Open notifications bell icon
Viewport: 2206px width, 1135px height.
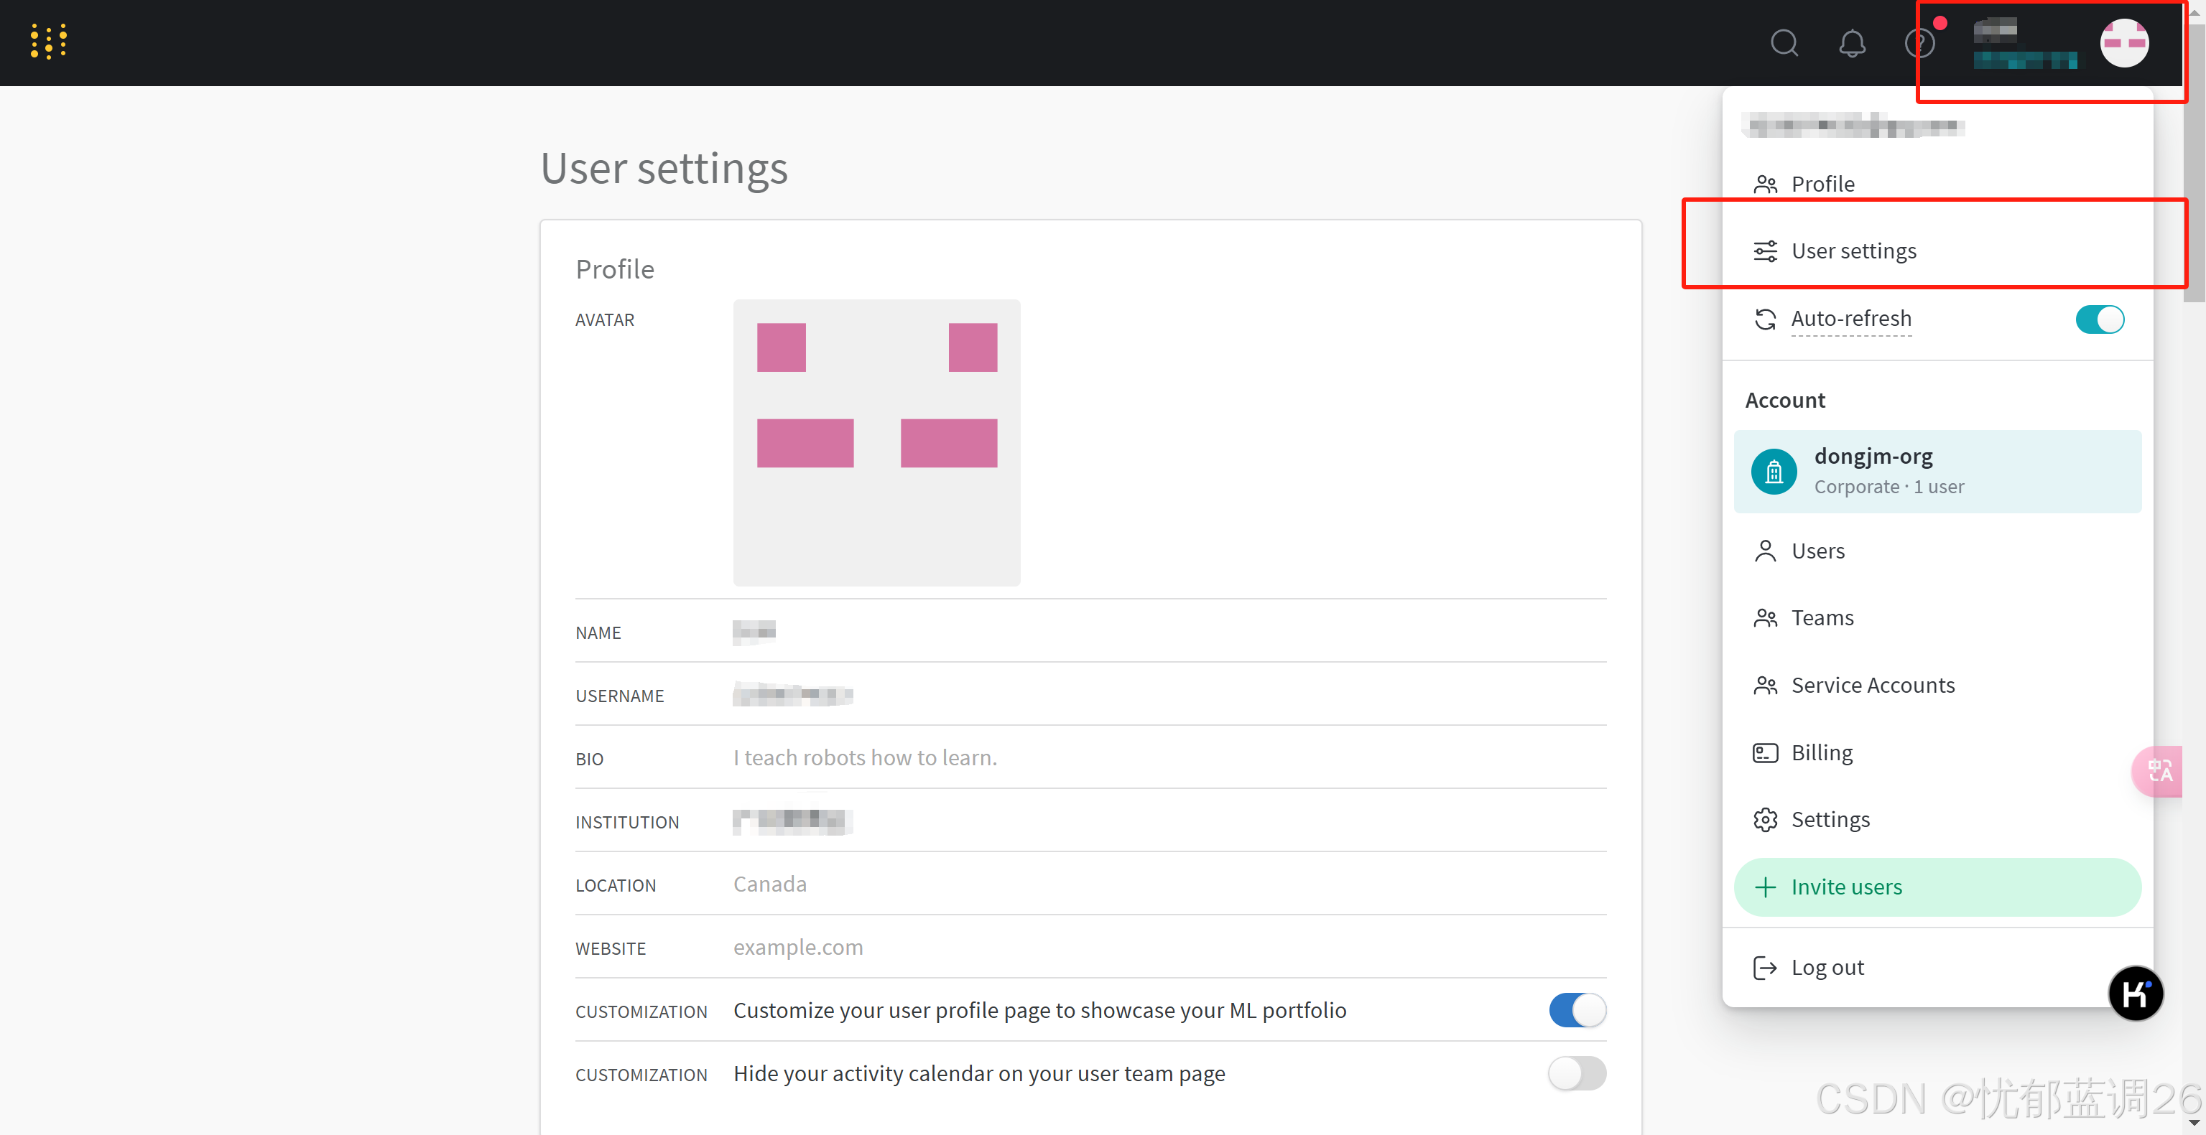point(1851,43)
